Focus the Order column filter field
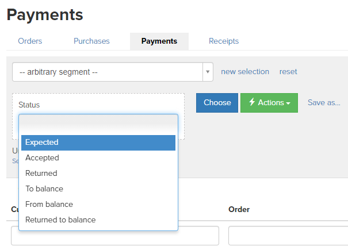348x250 pixels. [x=288, y=236]
